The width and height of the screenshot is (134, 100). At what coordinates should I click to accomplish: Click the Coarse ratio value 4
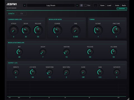(x=57, y=37)
